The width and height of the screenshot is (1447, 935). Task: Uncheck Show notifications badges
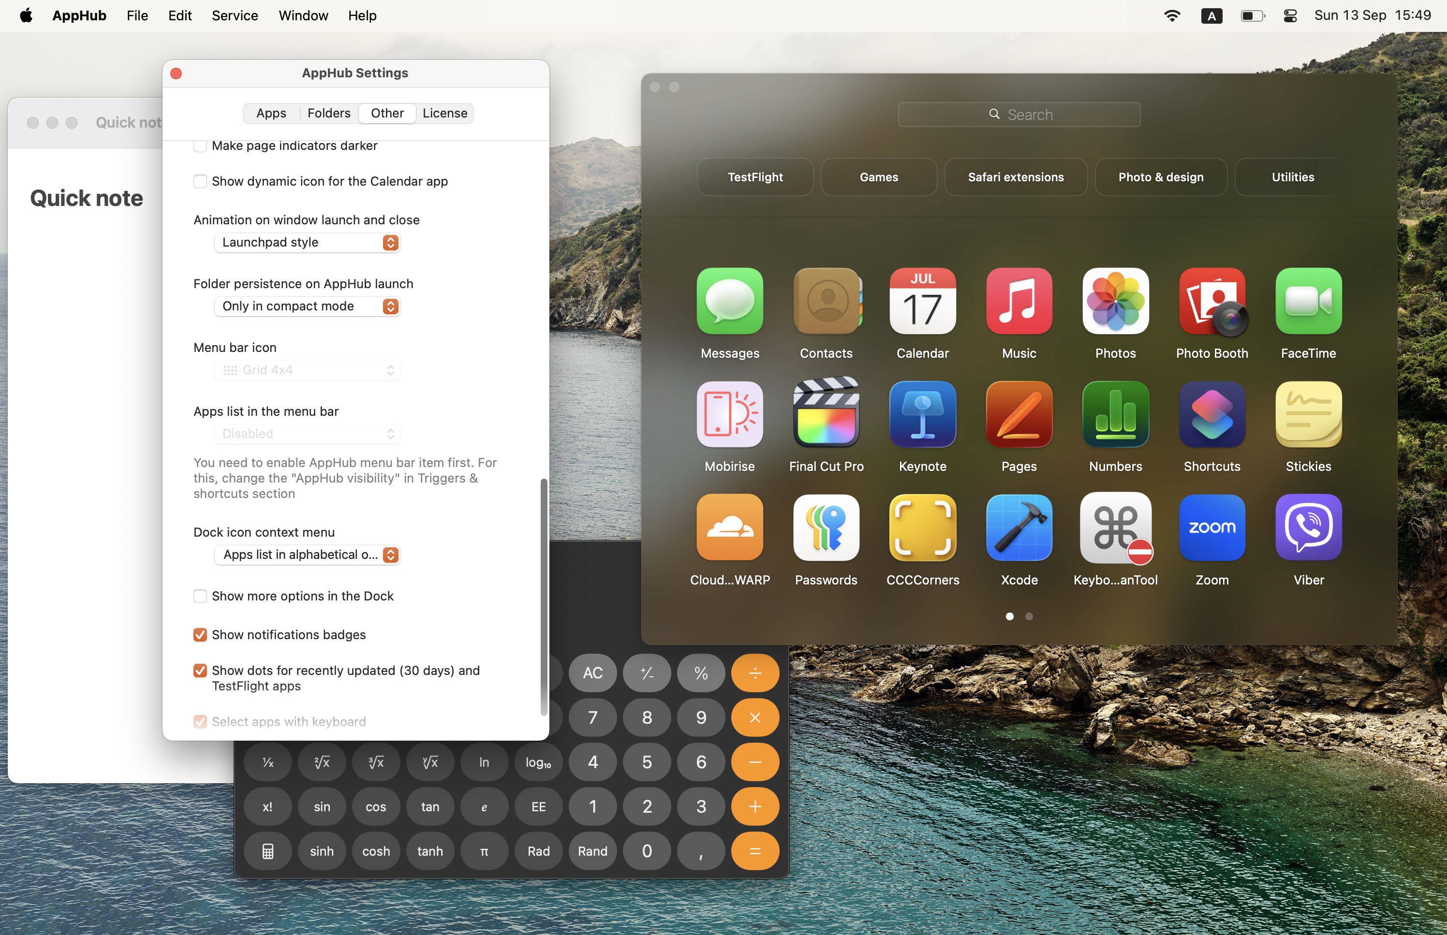coord(200,635)
